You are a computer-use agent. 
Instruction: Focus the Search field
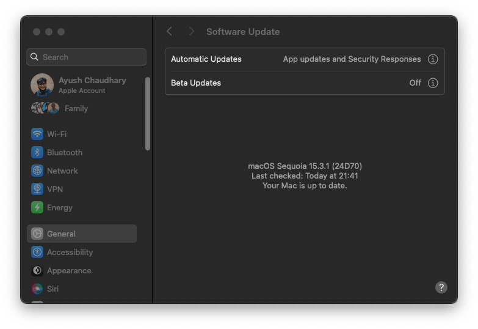click(86, 57)
